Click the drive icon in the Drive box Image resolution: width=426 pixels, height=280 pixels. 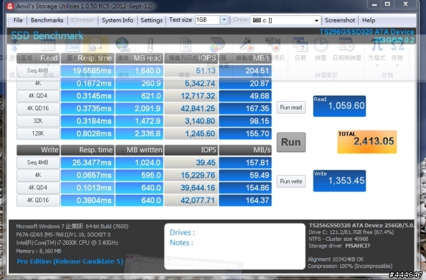[x=257, y=20]
